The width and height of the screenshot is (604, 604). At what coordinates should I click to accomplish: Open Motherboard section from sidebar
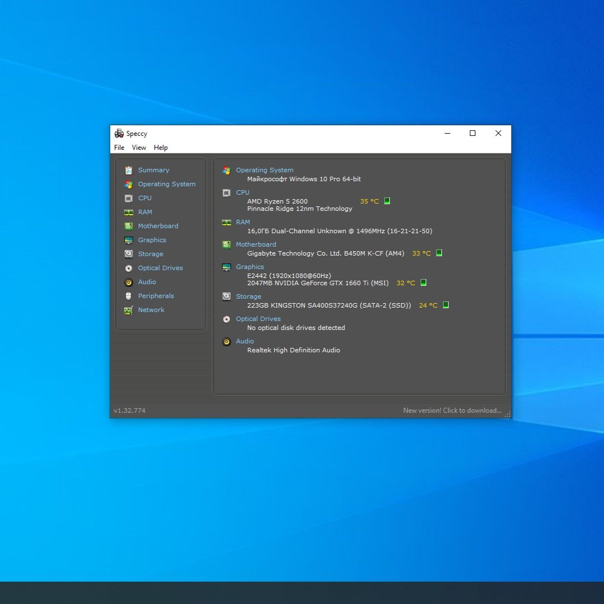pos(158,226)
